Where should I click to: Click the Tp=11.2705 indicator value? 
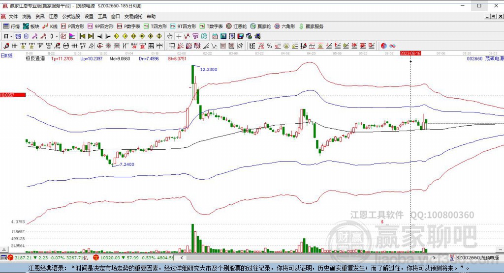[62, 59]
